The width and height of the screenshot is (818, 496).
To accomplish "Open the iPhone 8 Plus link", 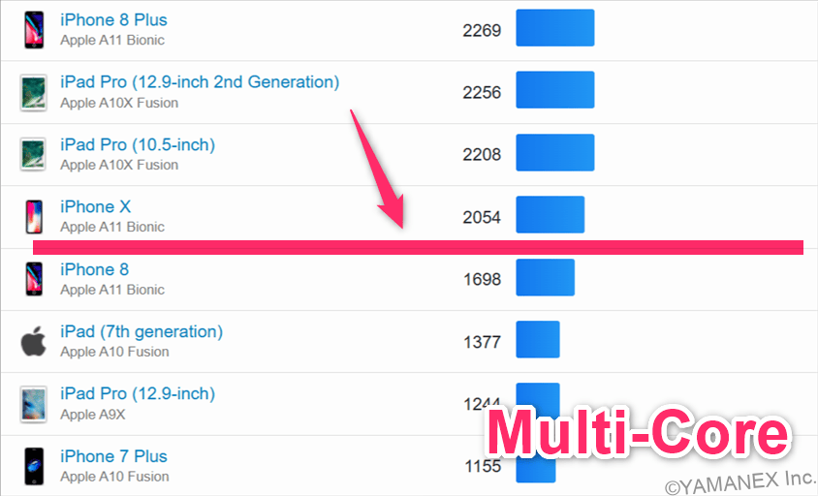I will [x=113, y=19].
